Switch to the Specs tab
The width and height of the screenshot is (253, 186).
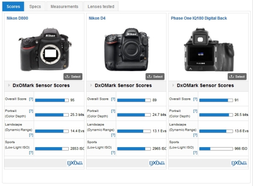(x=35, y=7)
